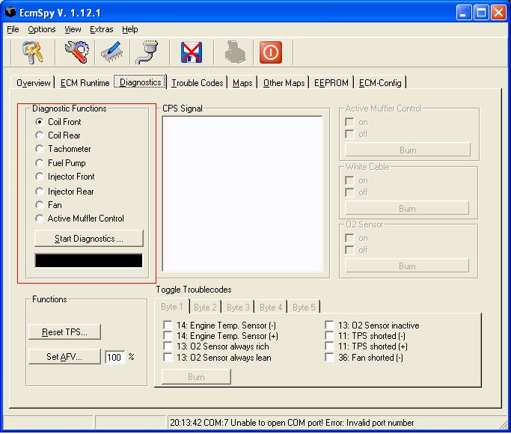This screenshot has height=434, width=511.
Task: Toggle O2 Sensor on checkbox
Action: point(349,238)
